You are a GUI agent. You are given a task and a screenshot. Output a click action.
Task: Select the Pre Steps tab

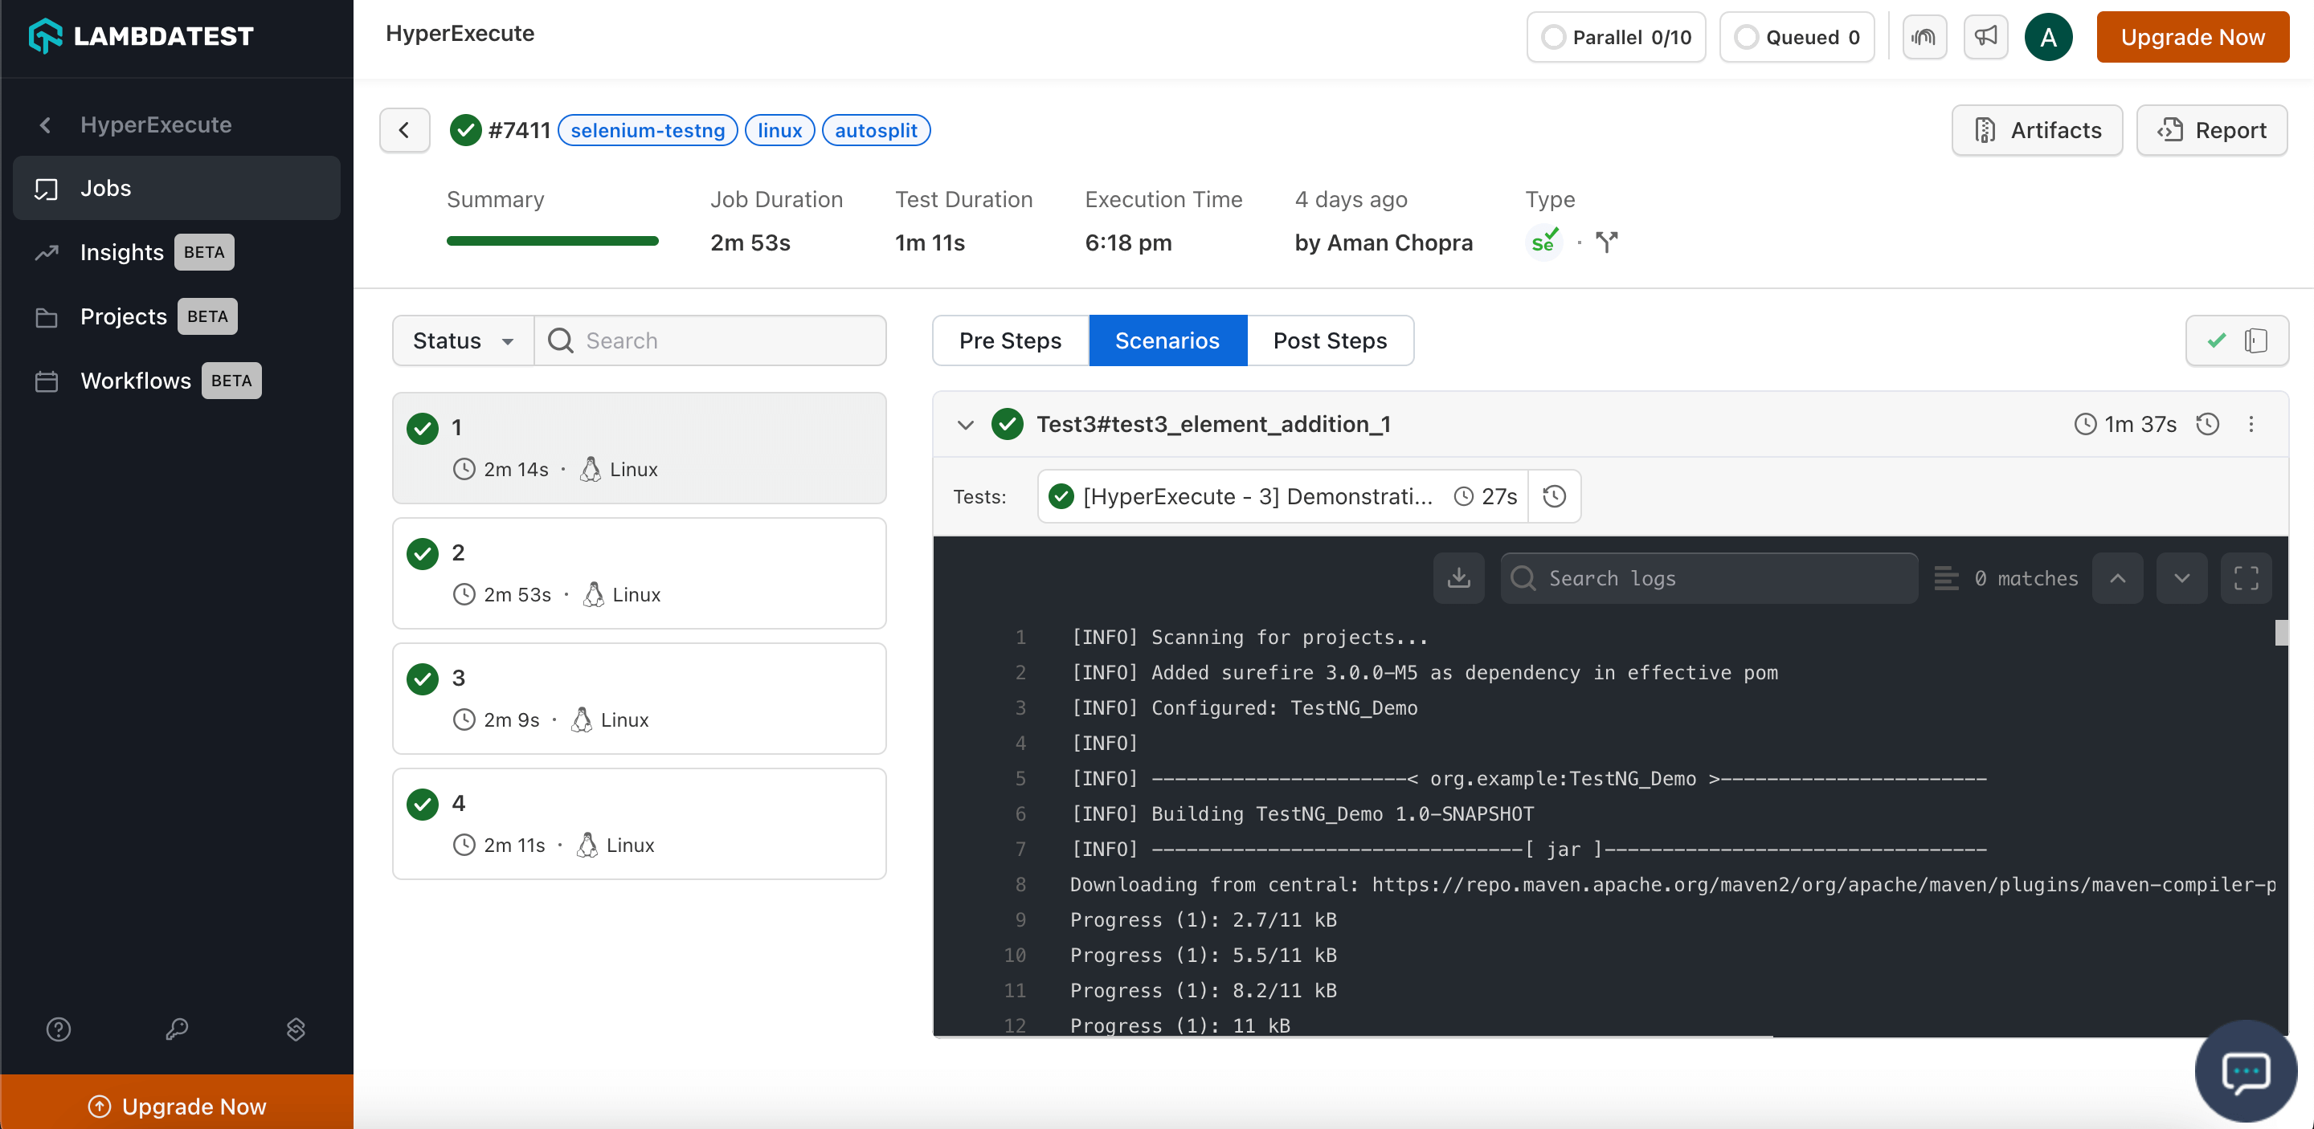tap(1009, 340)
